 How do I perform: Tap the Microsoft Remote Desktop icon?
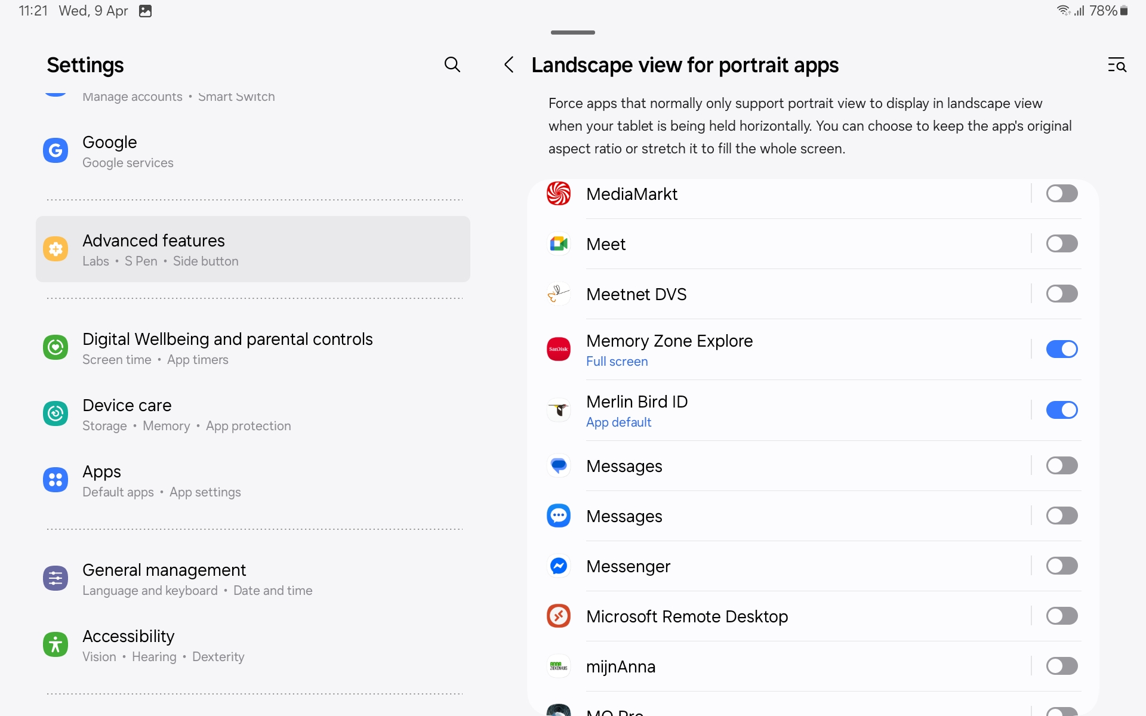point(559,616)
